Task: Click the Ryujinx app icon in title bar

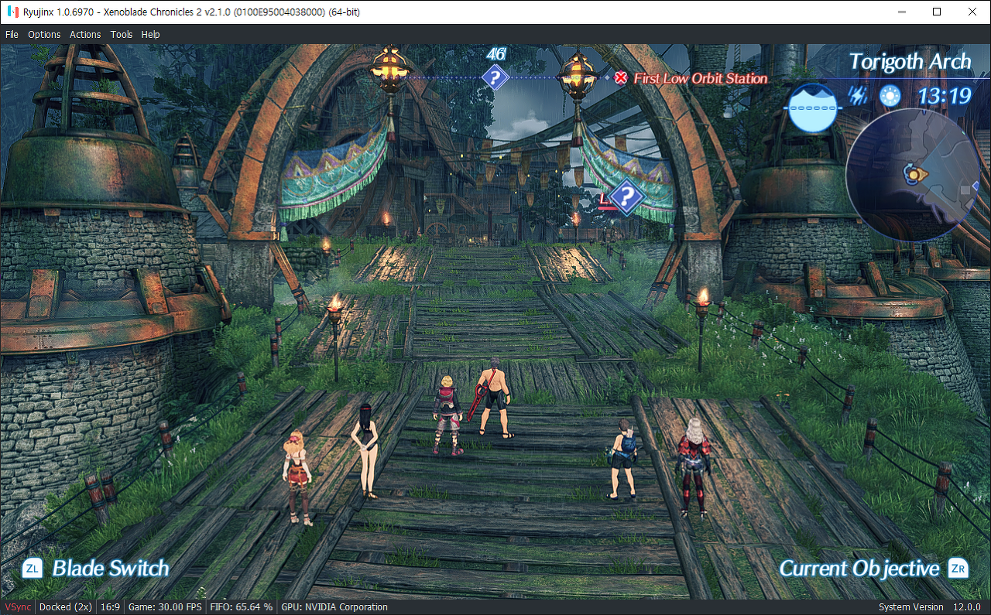Action: [x=11, y=12]
